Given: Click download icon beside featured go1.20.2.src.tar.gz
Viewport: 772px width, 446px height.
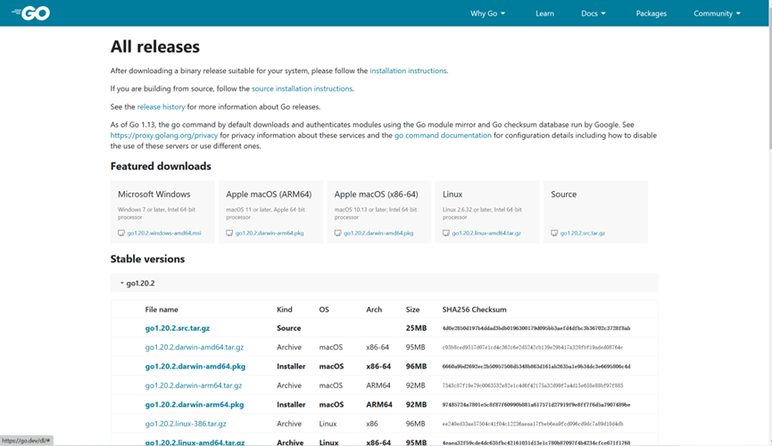Looking at the screenshot, I should pos(554,233).
